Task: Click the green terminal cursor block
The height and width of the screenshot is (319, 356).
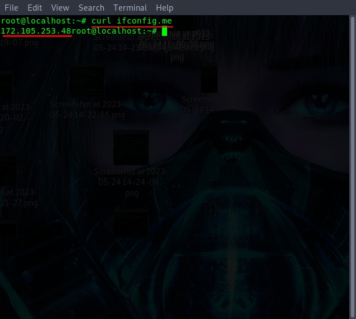Action: tap(164, 31)
